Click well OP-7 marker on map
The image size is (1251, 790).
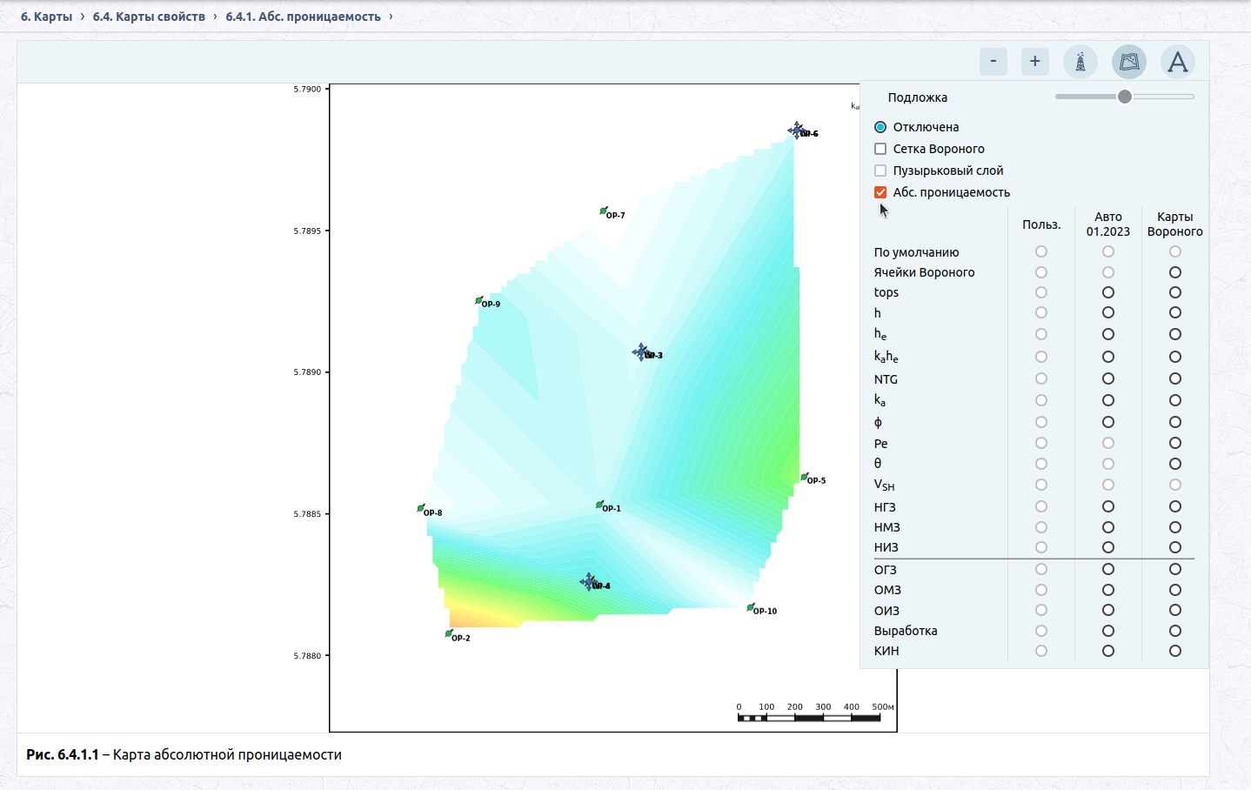click(603, 211)
